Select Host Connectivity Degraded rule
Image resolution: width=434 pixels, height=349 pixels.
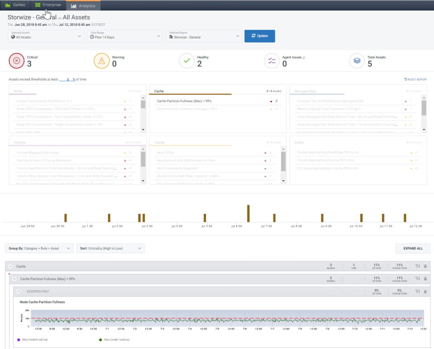(216, 168)
